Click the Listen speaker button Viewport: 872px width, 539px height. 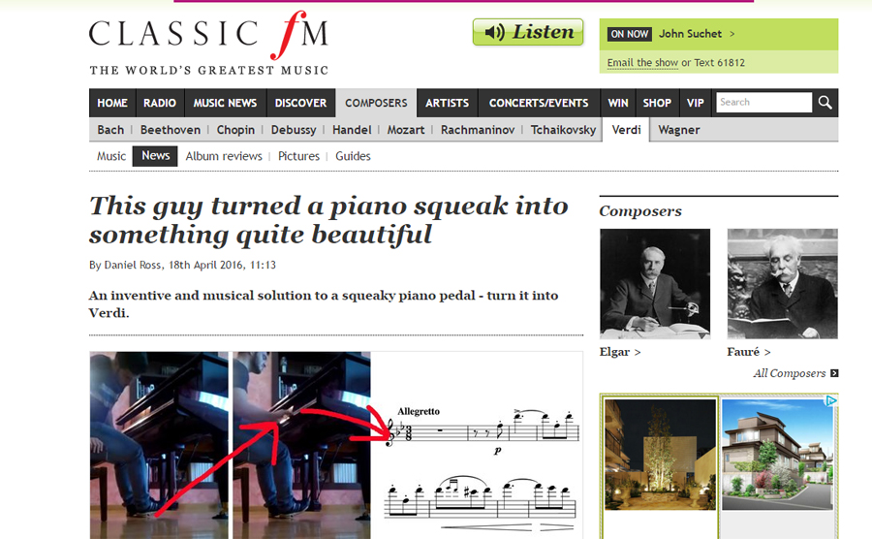coord(528,32)
